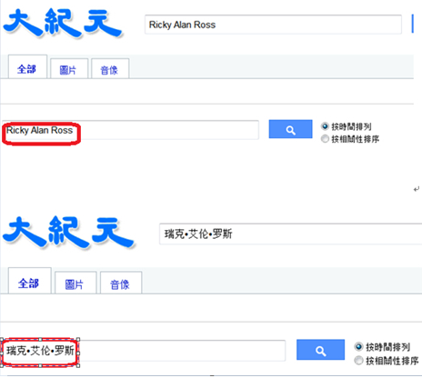
Task: Open the lower 大紀元 logo
Action: click(68, 233)
